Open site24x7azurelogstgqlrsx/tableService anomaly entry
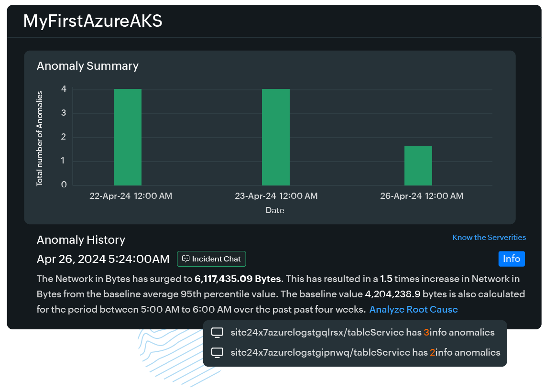The width and height of the screenshot is (545, 391). pyautogui.click(x=362, y=332)
